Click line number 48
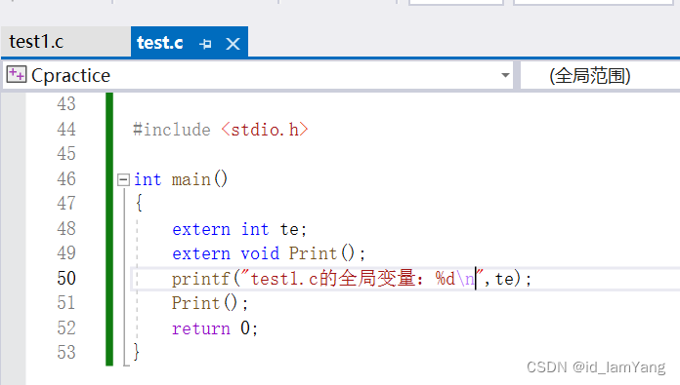The height and width of the screenshot is (385, 680). [66, 228]
